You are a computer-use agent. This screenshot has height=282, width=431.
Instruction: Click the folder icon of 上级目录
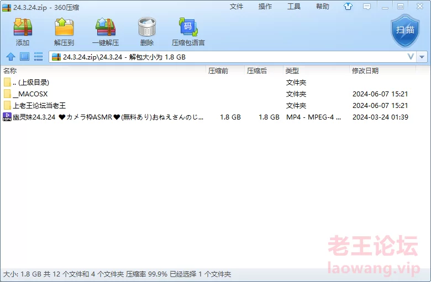[7, 82]
